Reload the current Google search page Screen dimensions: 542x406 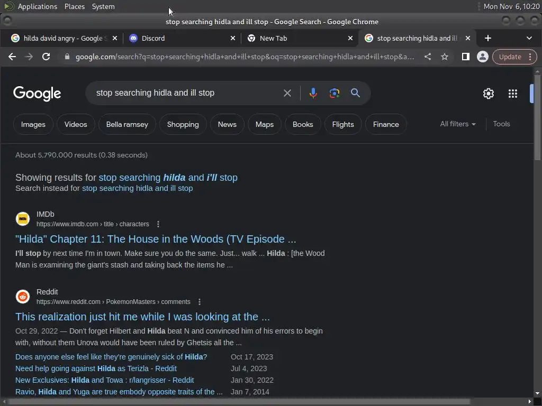pos(46,57)
